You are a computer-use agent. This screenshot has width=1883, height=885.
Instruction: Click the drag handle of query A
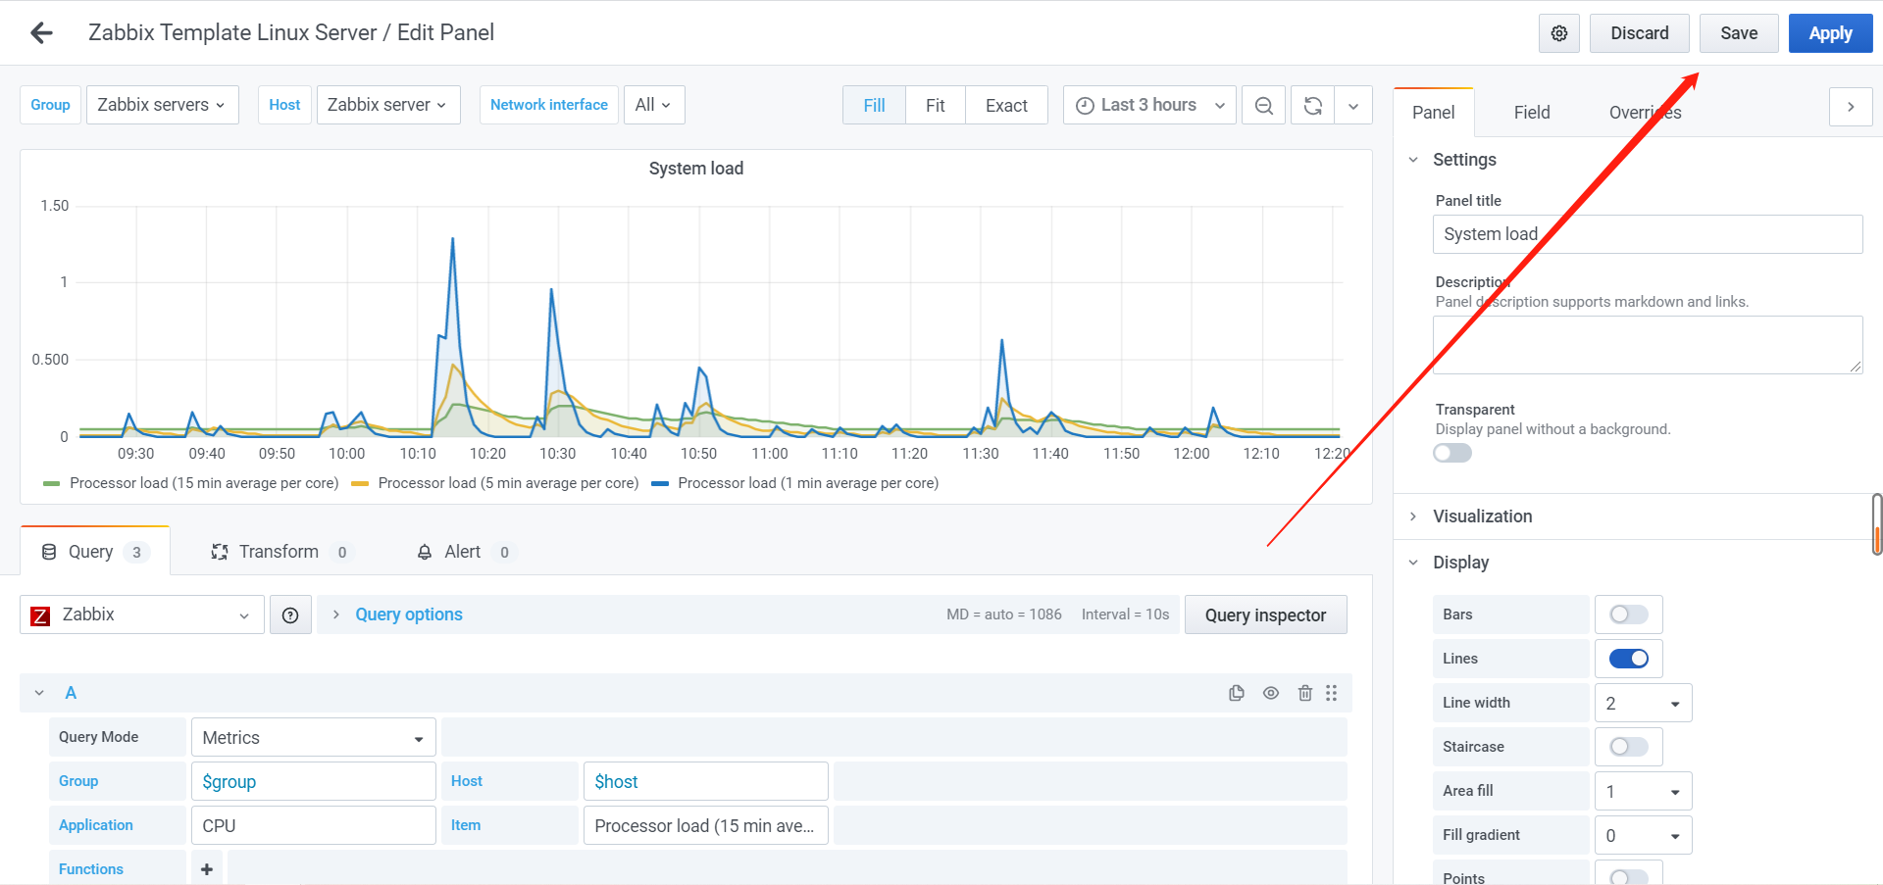pyautogui.click(x=1331, y=693)
